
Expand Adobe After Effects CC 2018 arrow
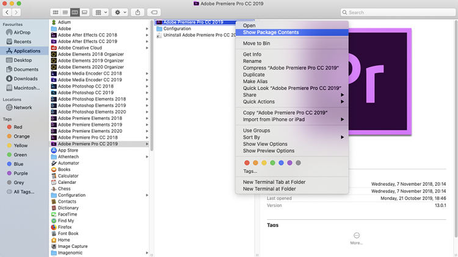[x=147, y=35]
